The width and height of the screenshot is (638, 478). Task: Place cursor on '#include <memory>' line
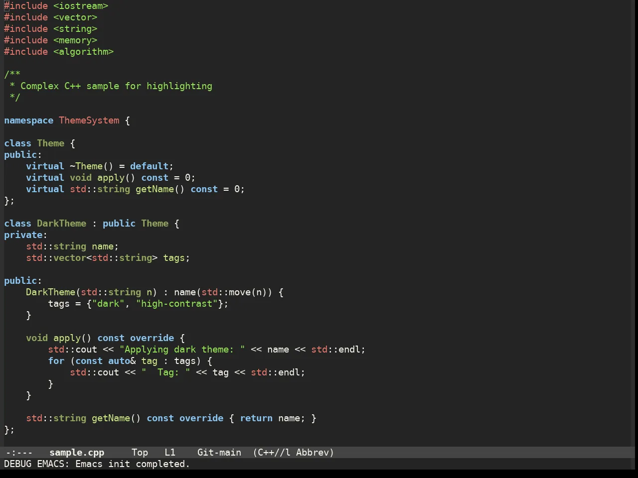[51, 40]
